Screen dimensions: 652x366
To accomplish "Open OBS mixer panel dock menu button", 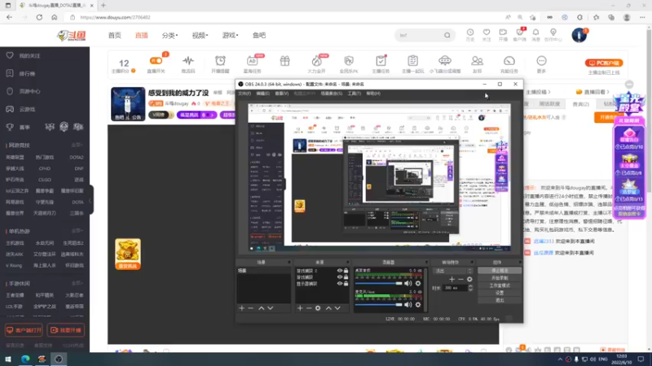I will [x=426, y=262].
